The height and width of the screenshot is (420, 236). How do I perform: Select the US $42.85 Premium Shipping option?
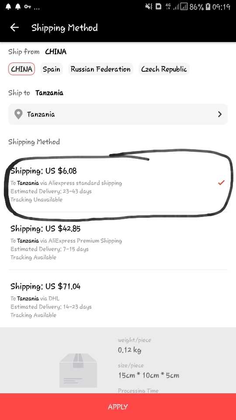(x=118, y=242)
